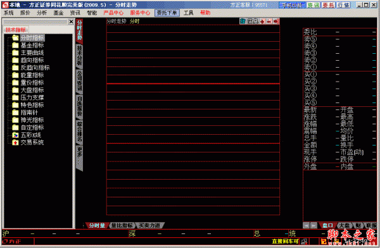The image size is (380, 248).
Task: Switch to the 量比指标 tab
Action: [x=122, y=225]
